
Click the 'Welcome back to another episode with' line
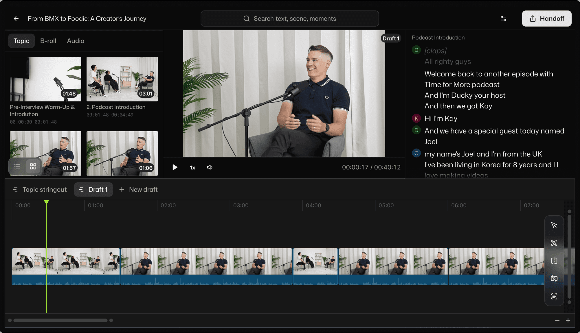coord(489,74)
